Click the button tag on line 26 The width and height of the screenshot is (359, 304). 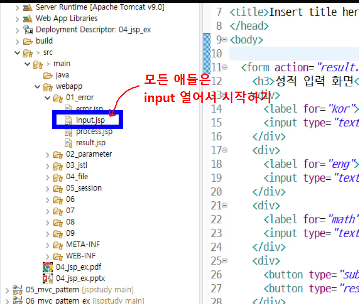[x=311, y=275]
